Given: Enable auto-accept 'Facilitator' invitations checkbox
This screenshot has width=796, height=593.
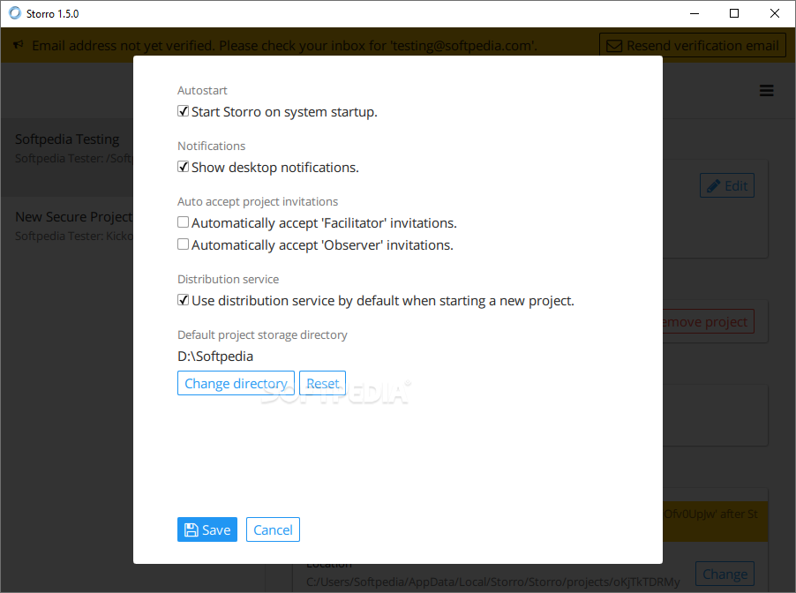Looking at the screenshot, I should point(184,222).
